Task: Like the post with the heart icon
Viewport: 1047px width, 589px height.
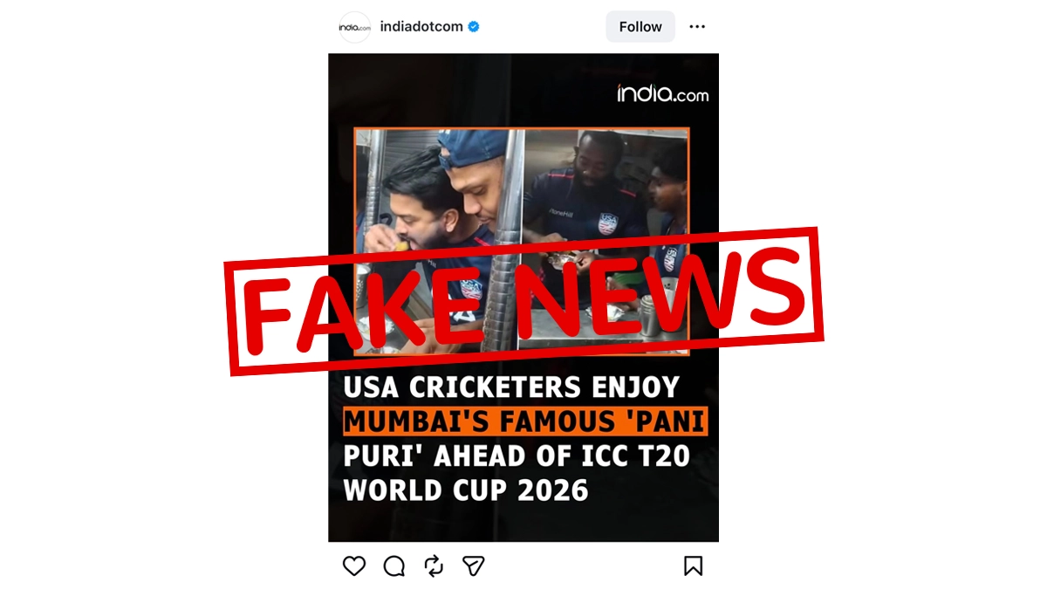Action: (x=354, y=566)
